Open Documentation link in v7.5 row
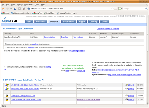The height and width of the screenshot is (108, 149). tap(49, 37)
